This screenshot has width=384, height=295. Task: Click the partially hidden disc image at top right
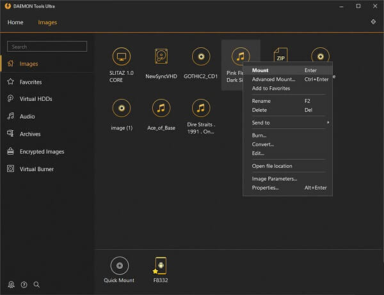321,55
